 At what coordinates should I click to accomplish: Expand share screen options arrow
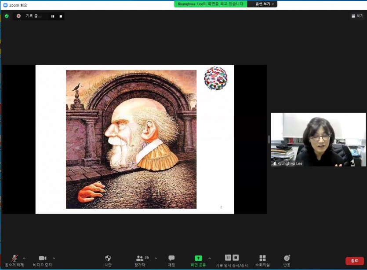(209, 258)
